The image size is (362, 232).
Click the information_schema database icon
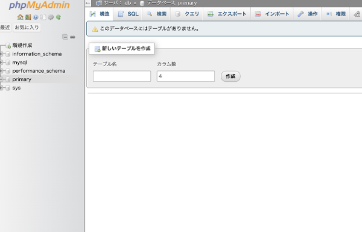[x=8, y=54]
